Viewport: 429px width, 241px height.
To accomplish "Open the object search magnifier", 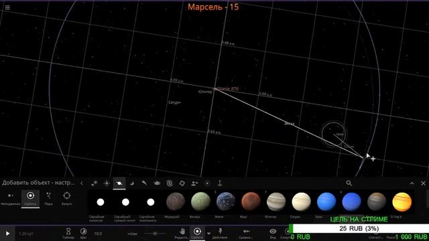I will [349, 183].
